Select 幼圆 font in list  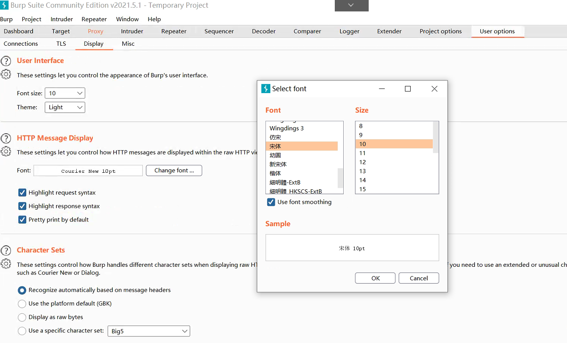coord(302,155)
